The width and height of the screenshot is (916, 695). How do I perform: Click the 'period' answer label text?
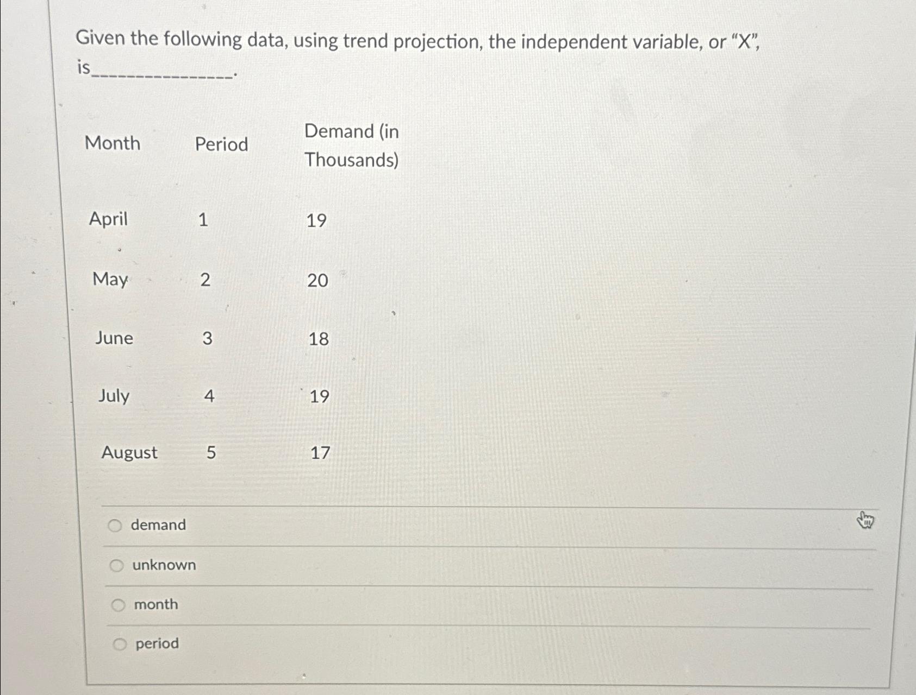tap(157, 643)
